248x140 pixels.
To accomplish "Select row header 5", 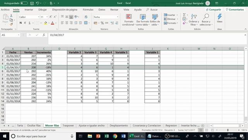I will 3,67.
